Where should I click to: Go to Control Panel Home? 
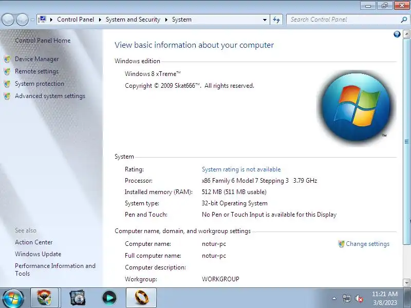(x=43, y=41)
